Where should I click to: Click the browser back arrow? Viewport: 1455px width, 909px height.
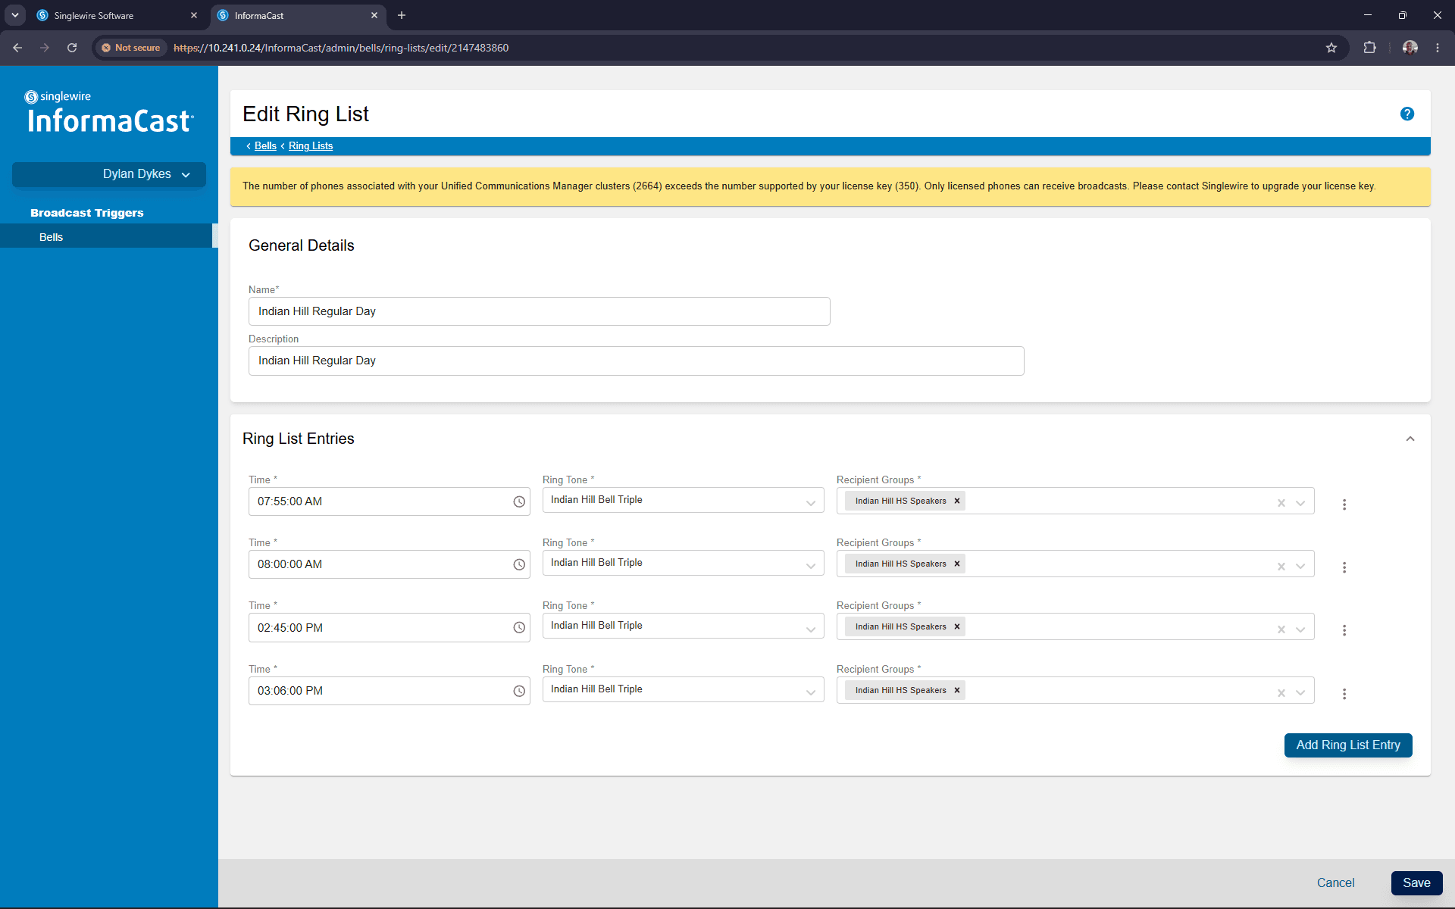tap(17, 48)
